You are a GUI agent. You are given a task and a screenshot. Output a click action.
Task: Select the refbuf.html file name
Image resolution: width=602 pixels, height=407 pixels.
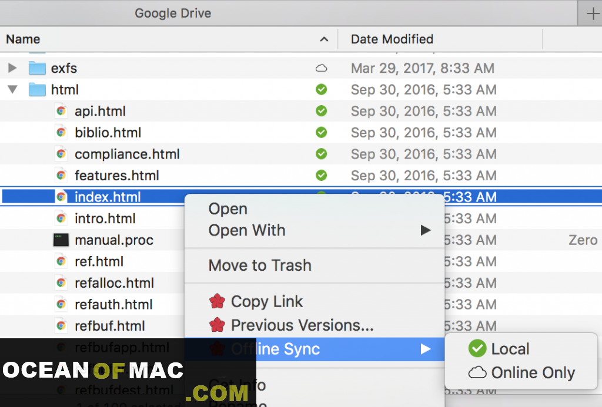point(110,326)
